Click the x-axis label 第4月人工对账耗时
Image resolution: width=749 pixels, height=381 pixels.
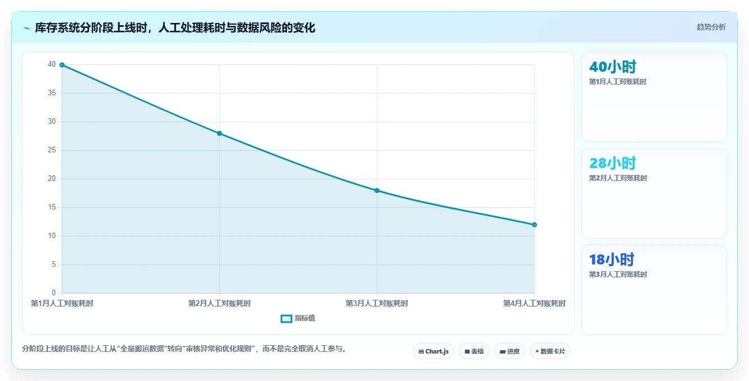(x=534, y=303)
